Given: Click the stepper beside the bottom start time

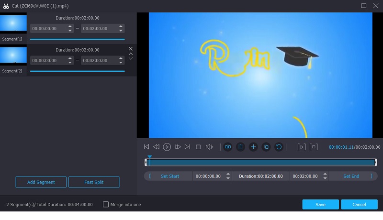Looking at the screenshot, I should coord(228,176).
